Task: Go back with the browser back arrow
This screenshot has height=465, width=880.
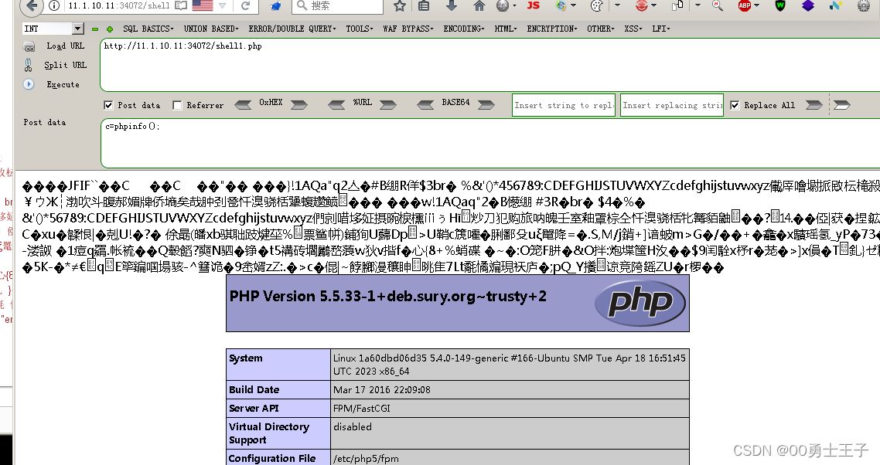Action: click(x=32, y=6)
